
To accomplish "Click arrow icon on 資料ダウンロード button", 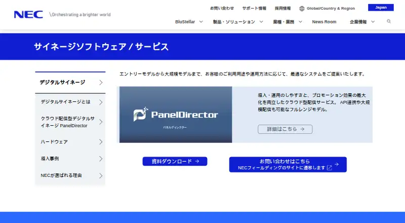I will point(197,161).
